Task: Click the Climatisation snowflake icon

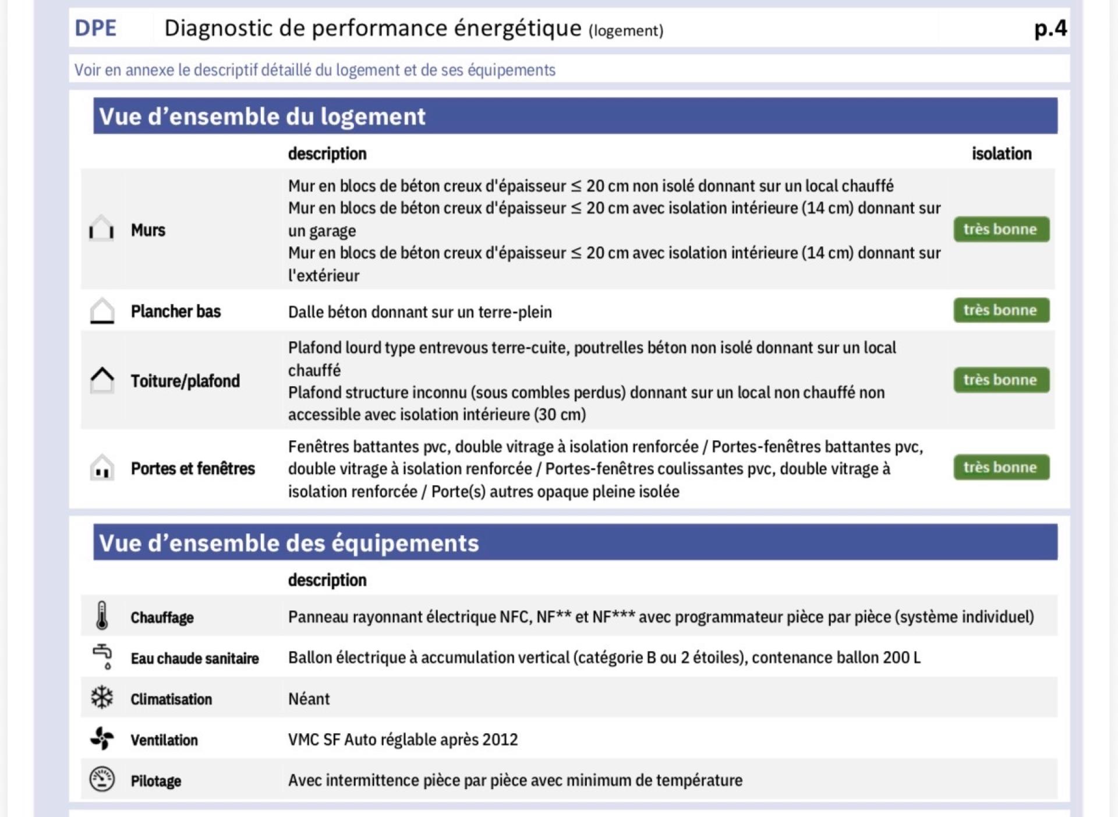Action: click(x=102, y=698)
